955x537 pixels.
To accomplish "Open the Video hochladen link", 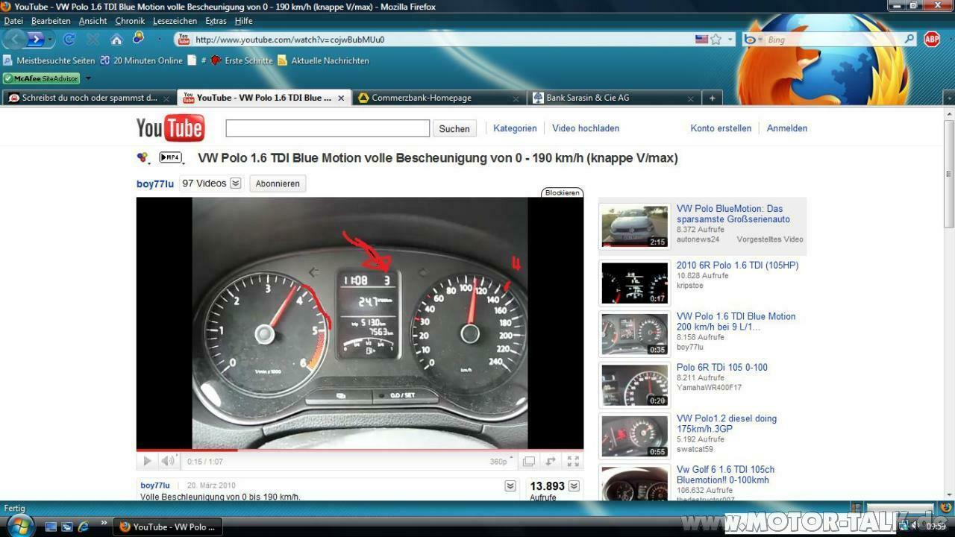I will pyautogui.click(x=586, y=128).
